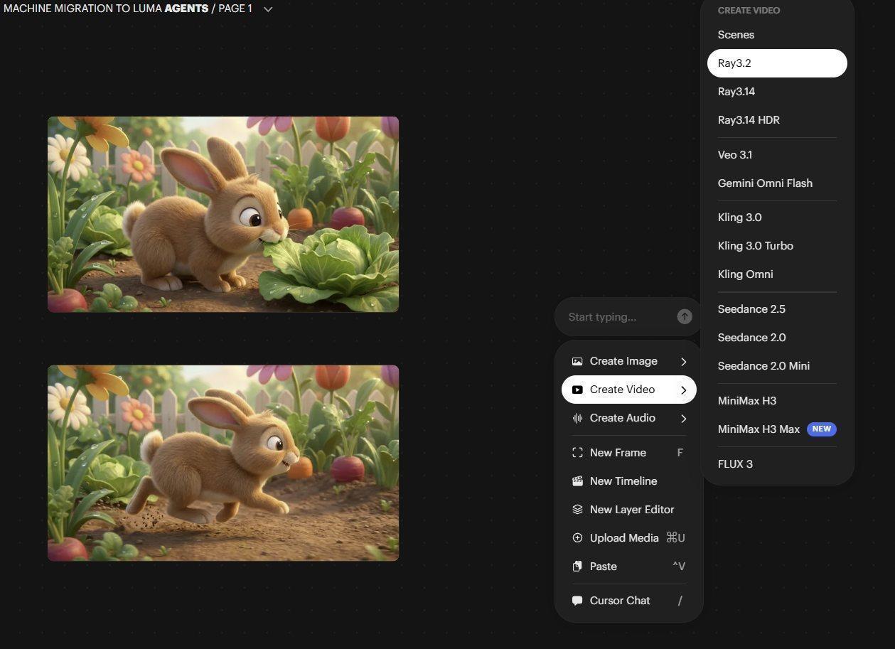Screen dimensions: 895x649
Task: Click the New Layer Editor stack icon
Action: (577, 510)
